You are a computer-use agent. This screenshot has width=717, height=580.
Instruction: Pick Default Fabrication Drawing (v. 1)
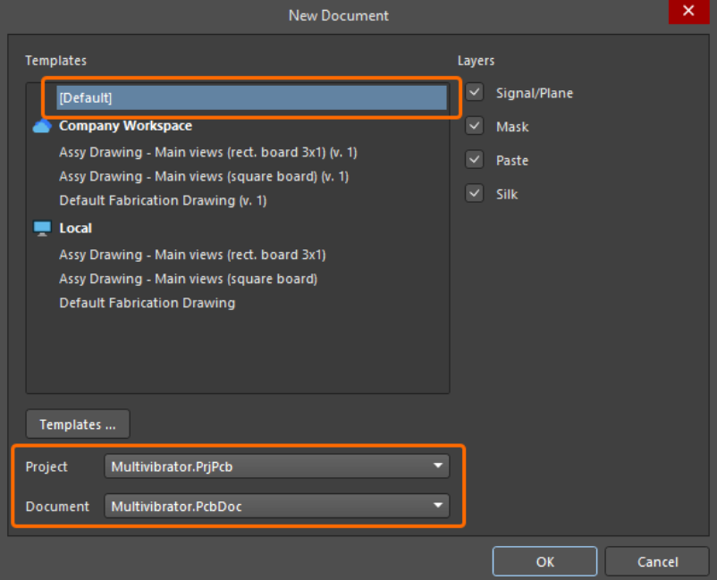(163, 200)
